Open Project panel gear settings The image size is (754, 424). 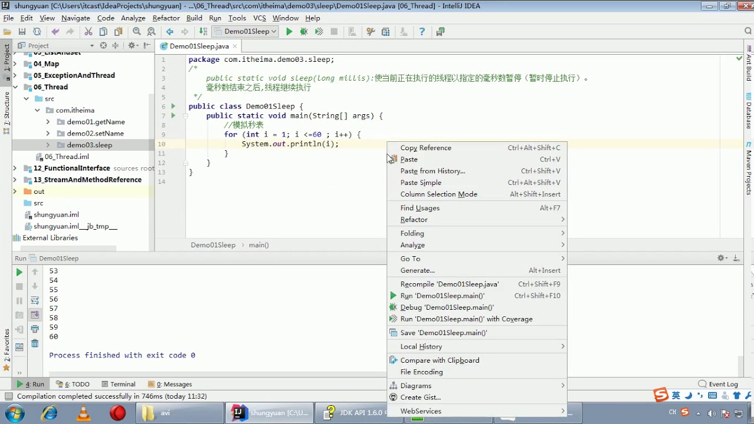click(x=133, y=45)
